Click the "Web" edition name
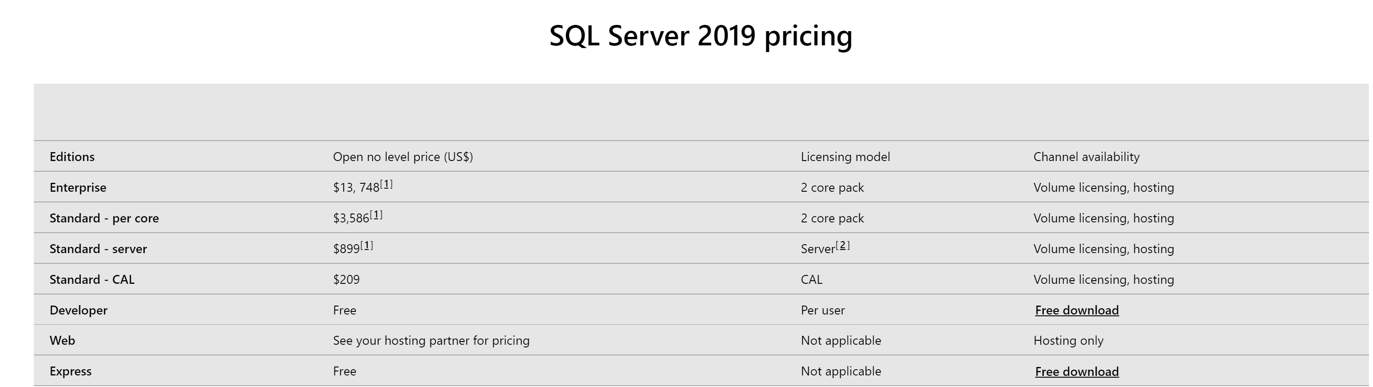This screenshot has height=387, width=1373. 62,341
